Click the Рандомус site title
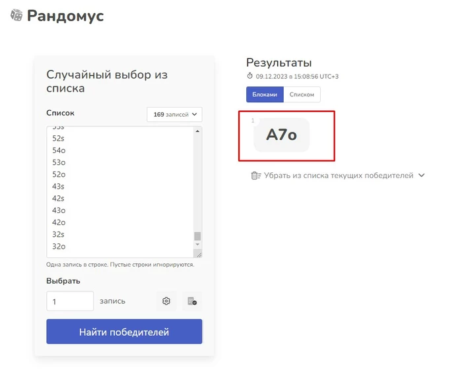The width and height of the screenshot is (462, 378). 65,16
